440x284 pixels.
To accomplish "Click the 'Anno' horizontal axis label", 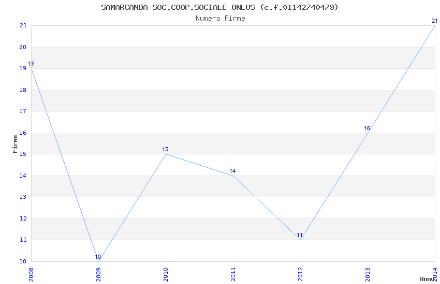I will pos(427,279).
